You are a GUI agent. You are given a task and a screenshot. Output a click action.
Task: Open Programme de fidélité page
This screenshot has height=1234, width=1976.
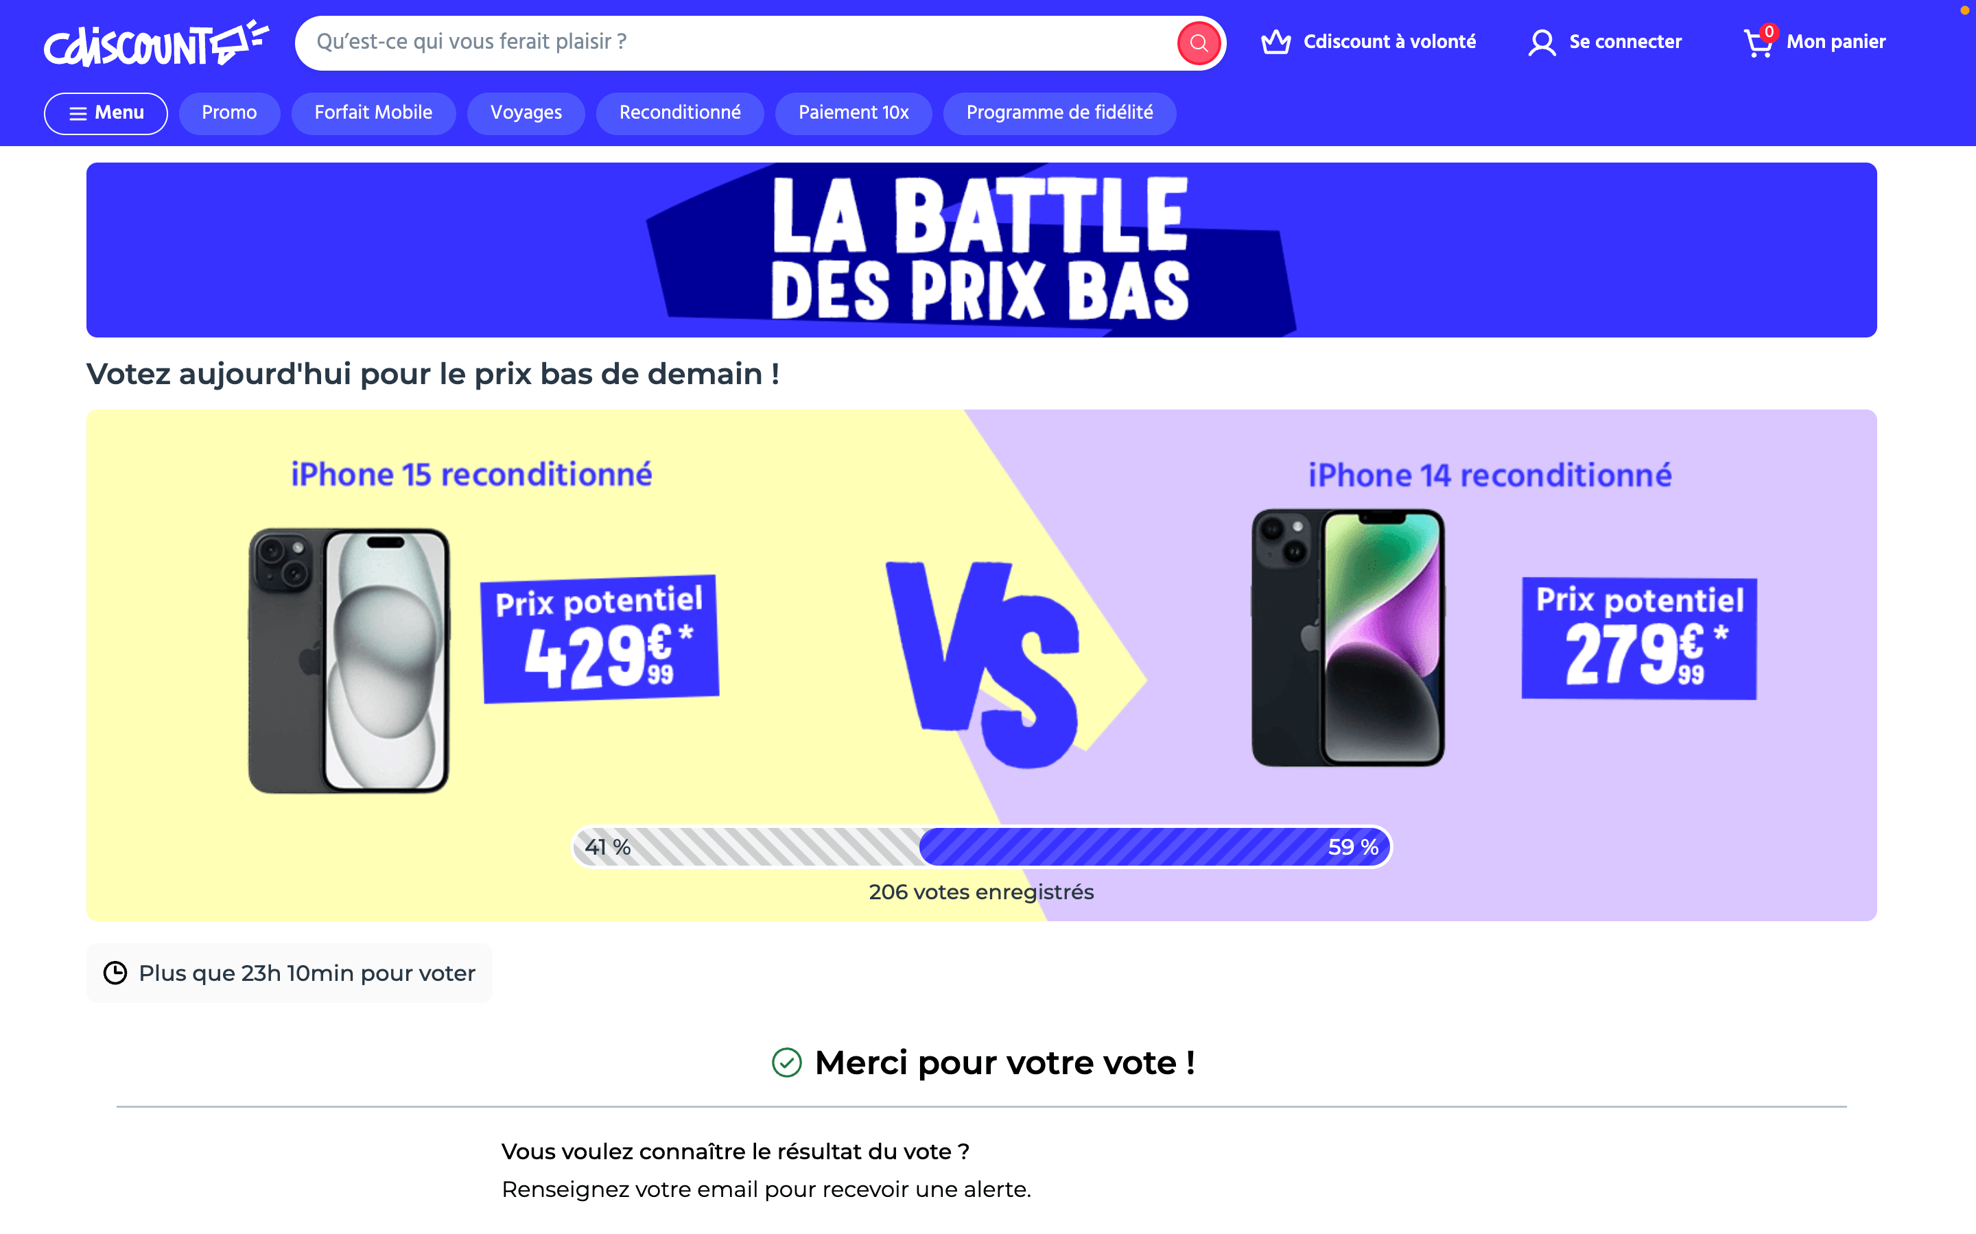tap(1059, 112)
